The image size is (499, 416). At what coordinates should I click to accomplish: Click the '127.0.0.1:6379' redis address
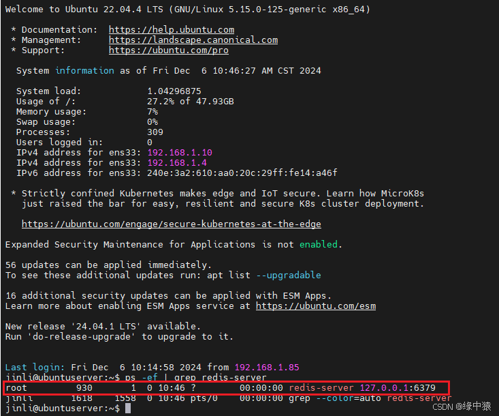pos(398,388)
